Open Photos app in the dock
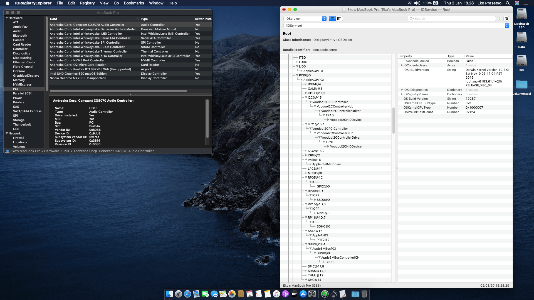534x300 pixels. tap(232, 294)
